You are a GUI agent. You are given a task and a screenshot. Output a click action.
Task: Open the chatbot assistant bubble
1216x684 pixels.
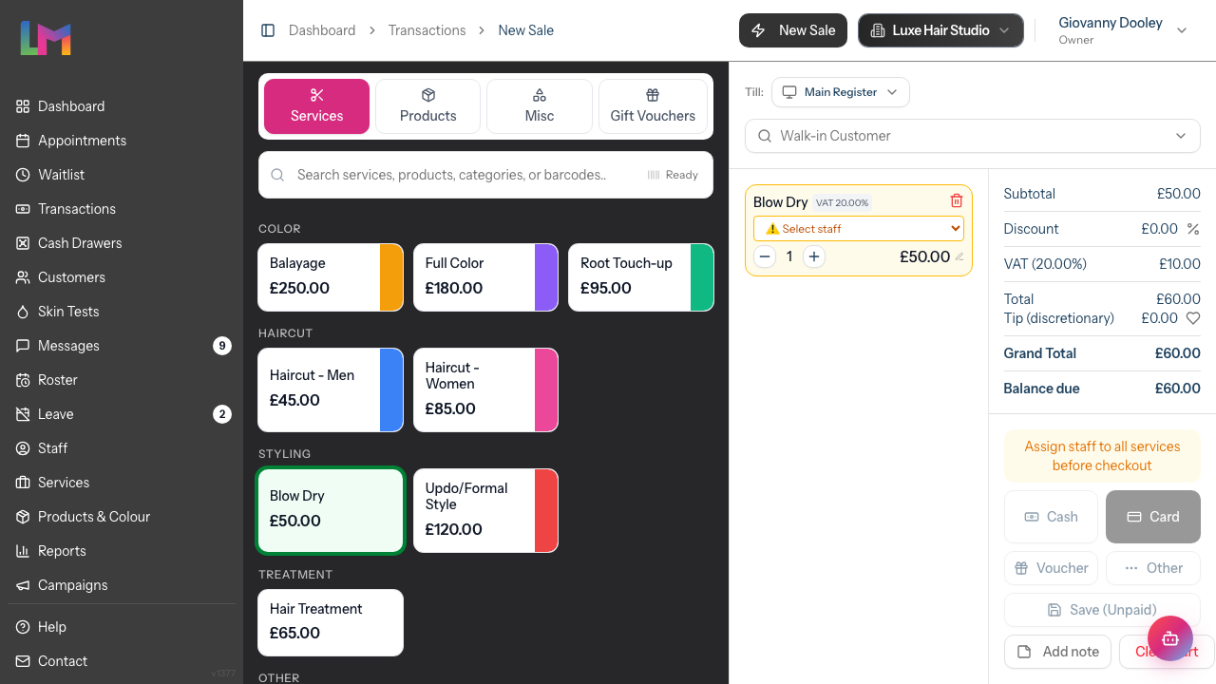[x=1170, y=638]
